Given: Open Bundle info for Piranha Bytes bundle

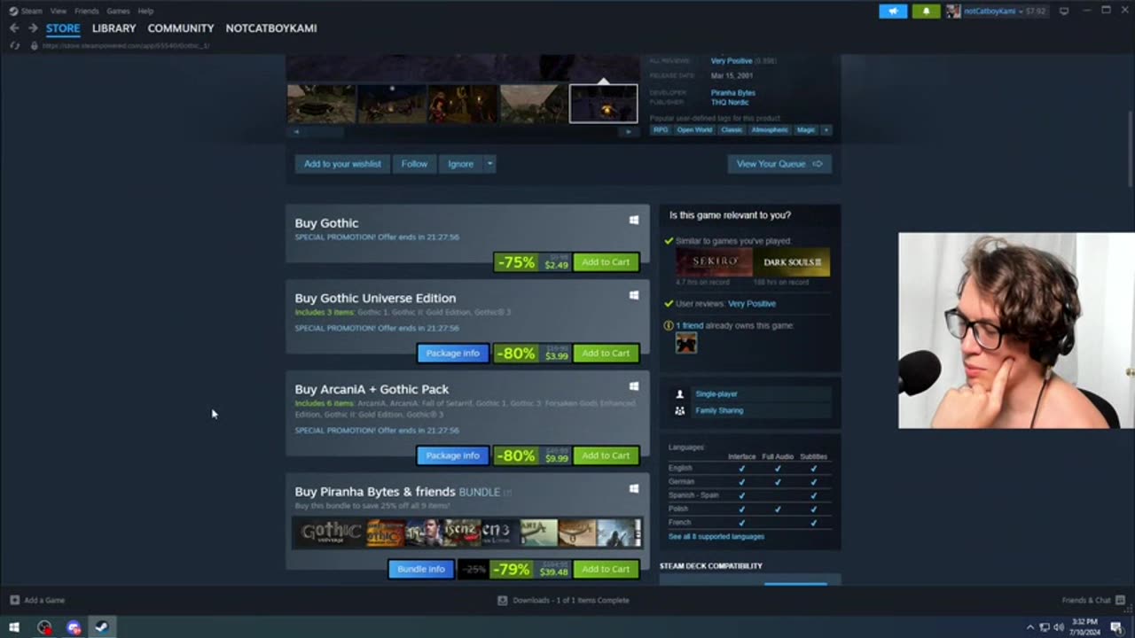Looking at the screenshot, I should click(x=421, y=569).
